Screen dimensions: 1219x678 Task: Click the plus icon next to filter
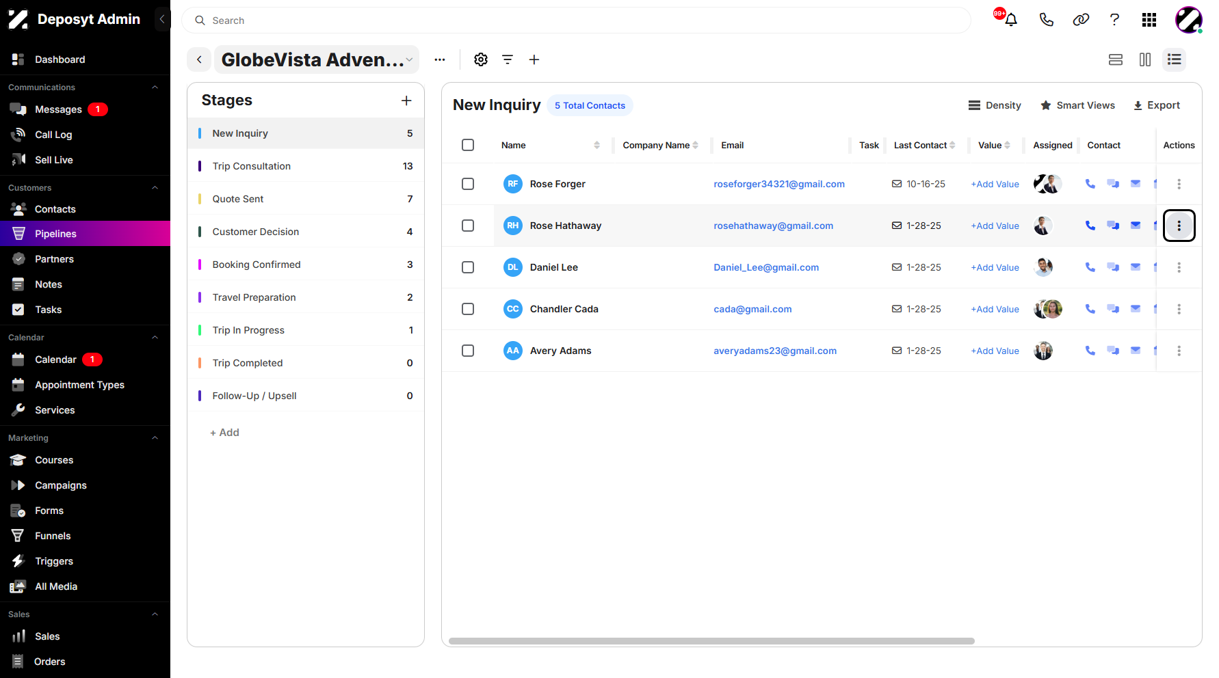tap(534, 59)
